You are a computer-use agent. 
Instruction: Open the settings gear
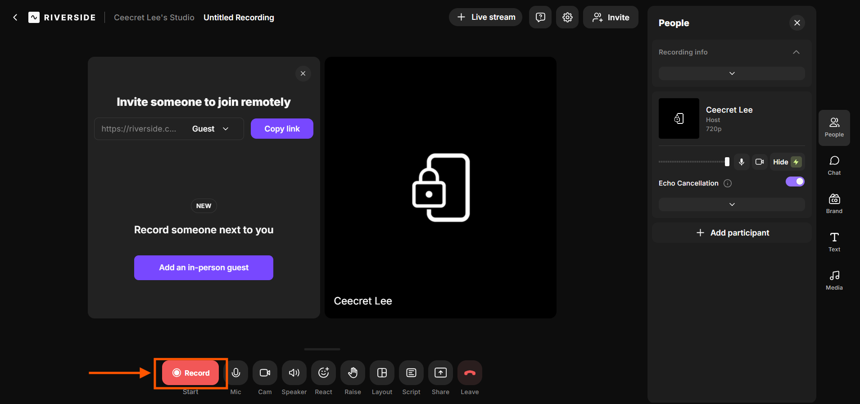click(567, 17)
